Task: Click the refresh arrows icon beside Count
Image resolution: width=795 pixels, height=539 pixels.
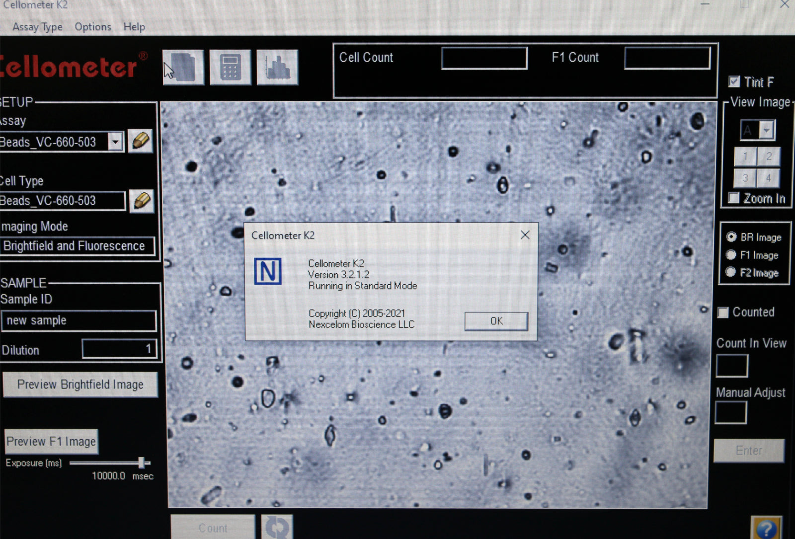Action: 277,527
